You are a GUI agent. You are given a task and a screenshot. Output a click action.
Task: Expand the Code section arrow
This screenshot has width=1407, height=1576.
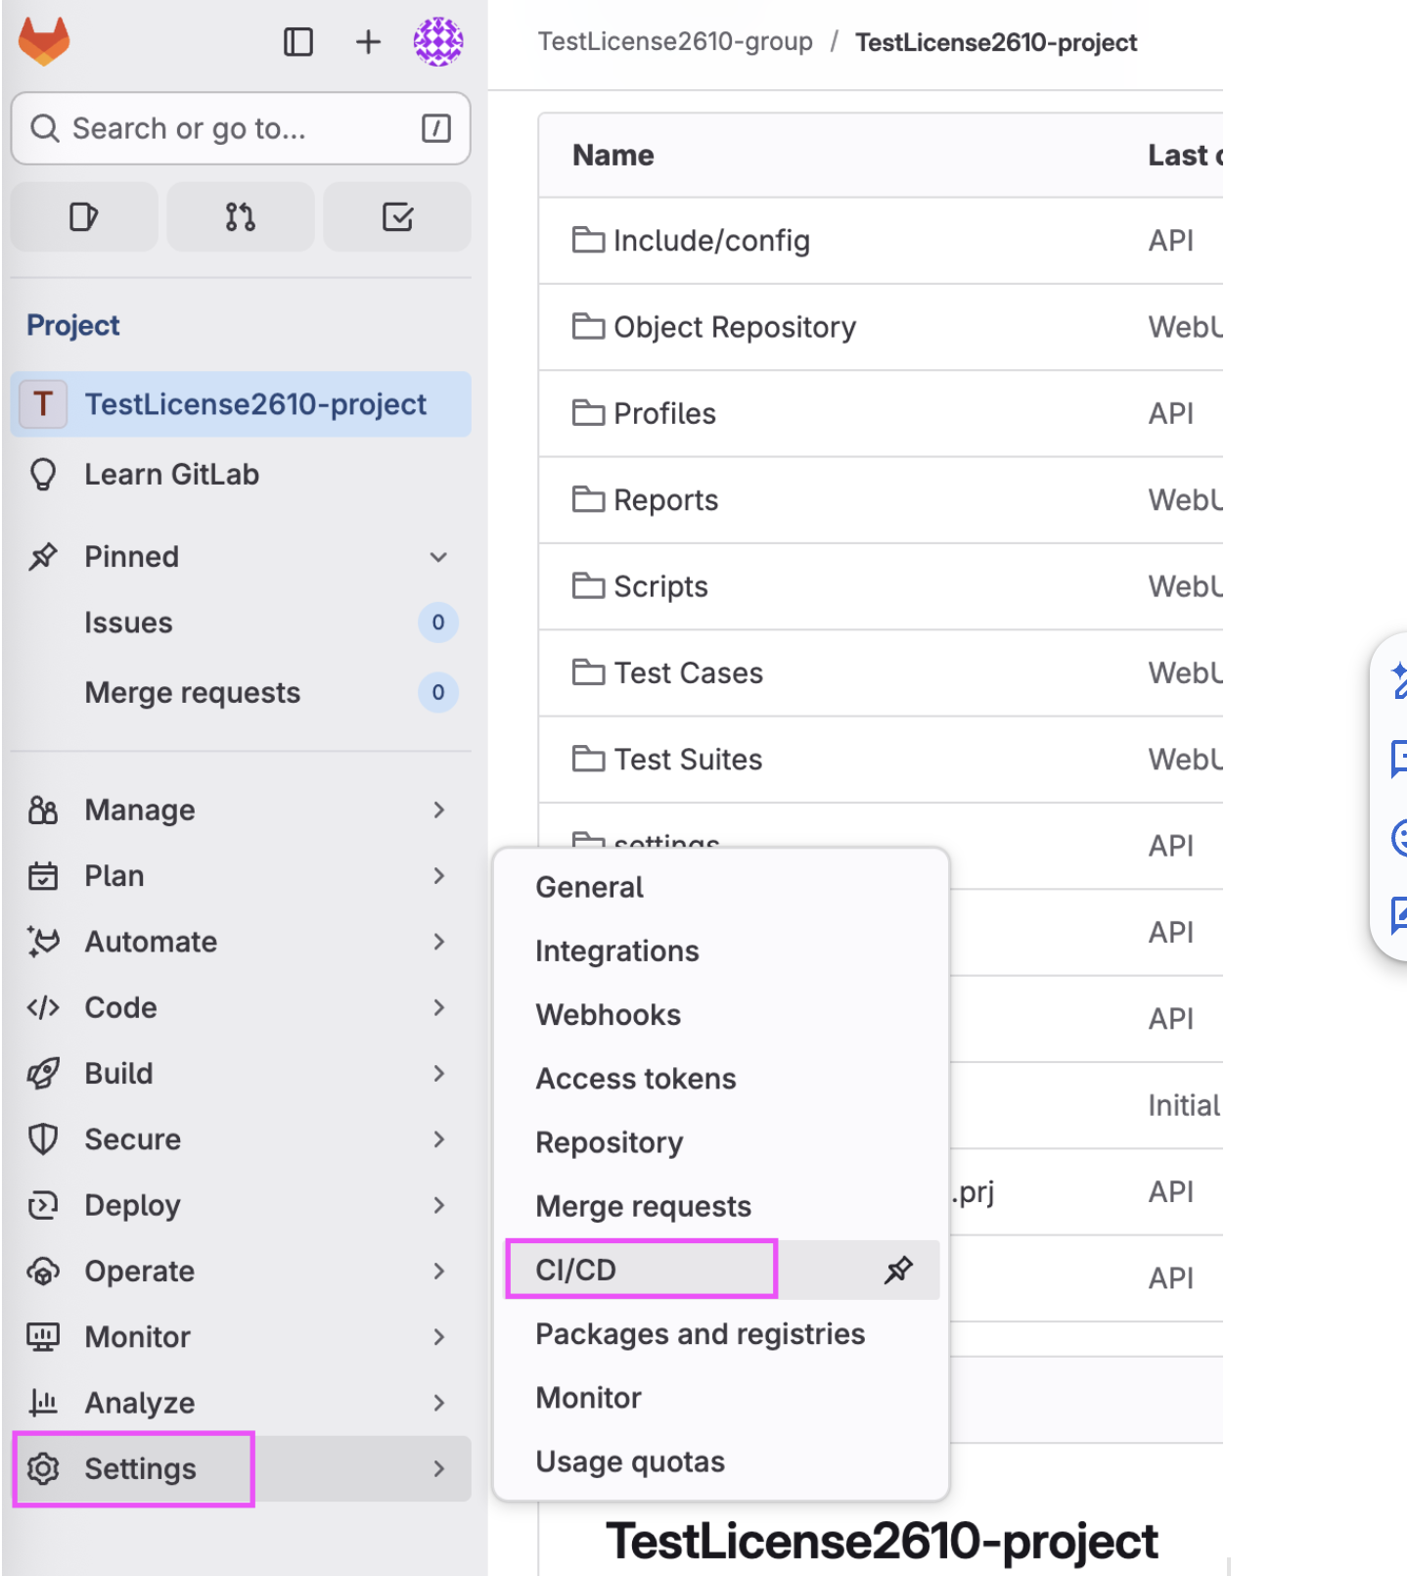click(438, 1007)
